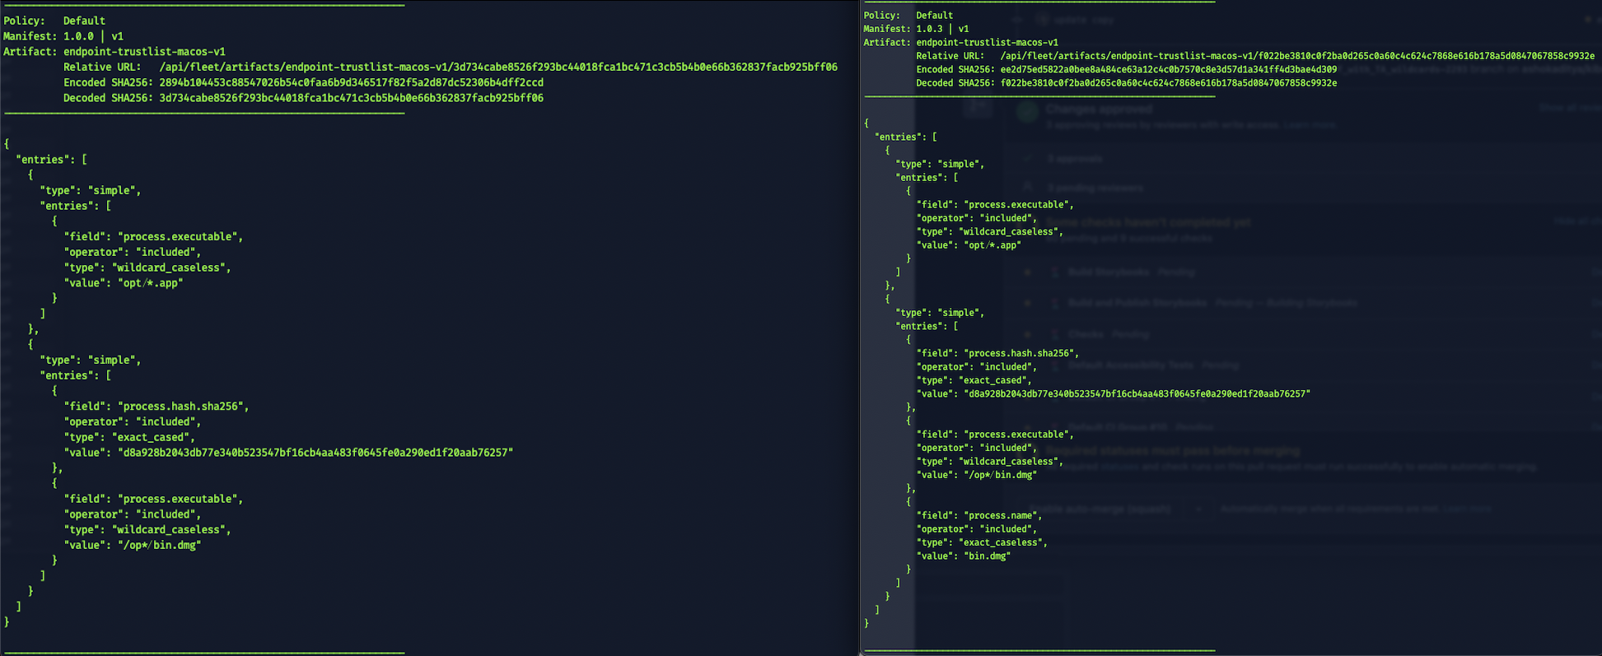The height and width of the screenshot is (656, 1602).
Task: Click left pane value "opt/*.app"
Action: click(x=124, y=282)
